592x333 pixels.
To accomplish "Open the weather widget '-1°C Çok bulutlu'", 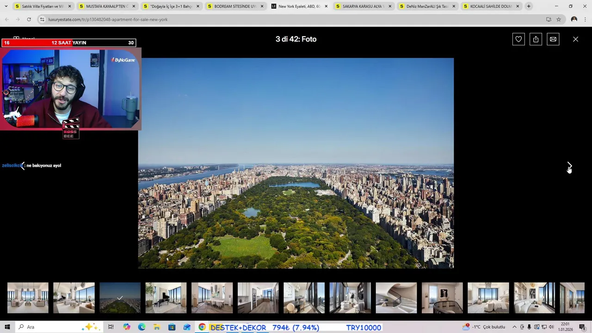I will coord(485,327).
